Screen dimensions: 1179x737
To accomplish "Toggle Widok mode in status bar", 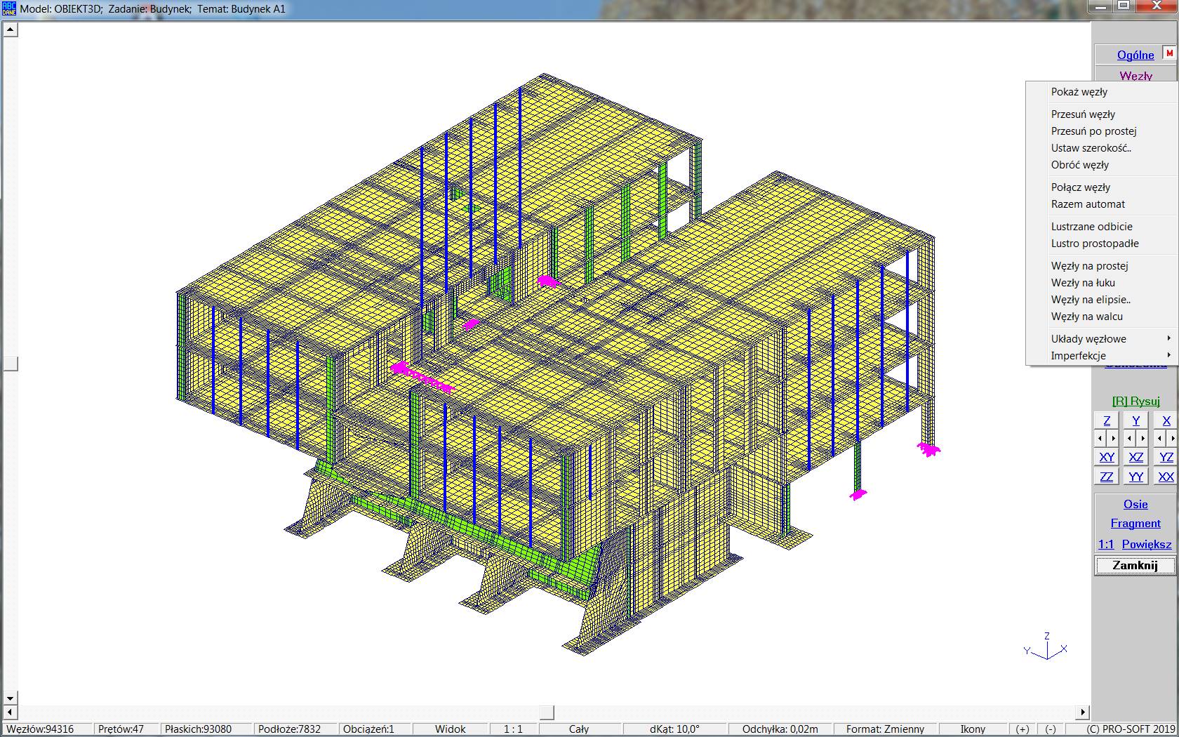I will 450,729.
